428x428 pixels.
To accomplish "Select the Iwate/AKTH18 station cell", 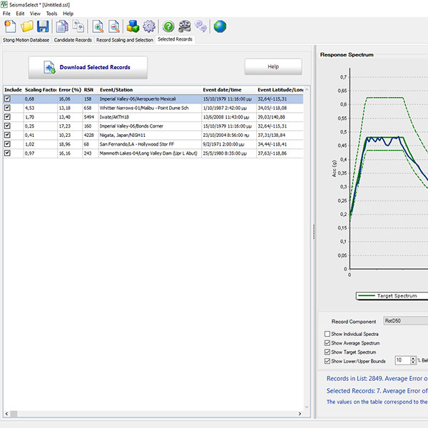I will coord(150,117).
